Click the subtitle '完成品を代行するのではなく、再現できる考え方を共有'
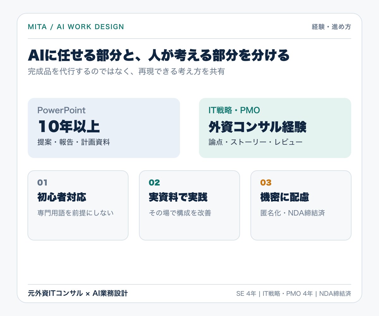This screenshot has width=379, height=316. click(126, 71)
